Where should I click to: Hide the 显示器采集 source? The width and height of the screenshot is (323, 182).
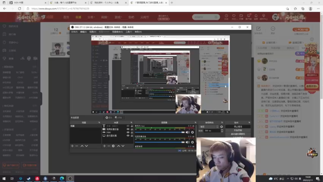coord(128,136)
